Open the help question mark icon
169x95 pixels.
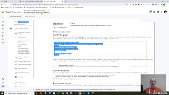pyautogui.click(x=158, y=12)
